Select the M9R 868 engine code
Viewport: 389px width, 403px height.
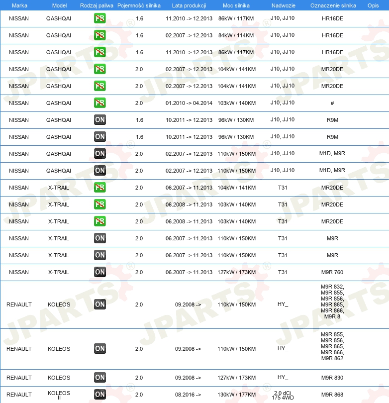[332, 395]
